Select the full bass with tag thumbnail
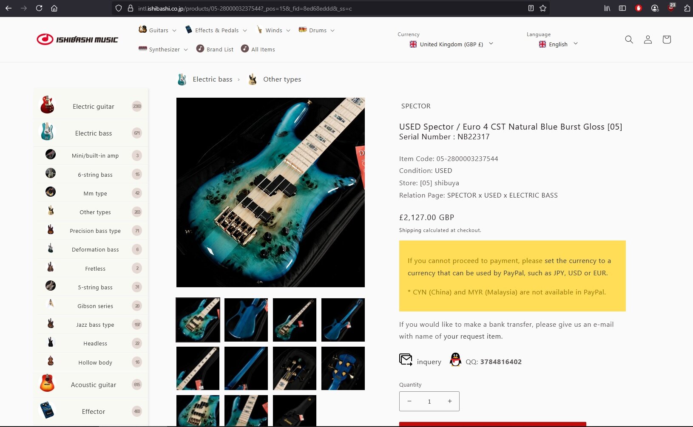Screen dimensions: 693x427 (x=295, y=320)
